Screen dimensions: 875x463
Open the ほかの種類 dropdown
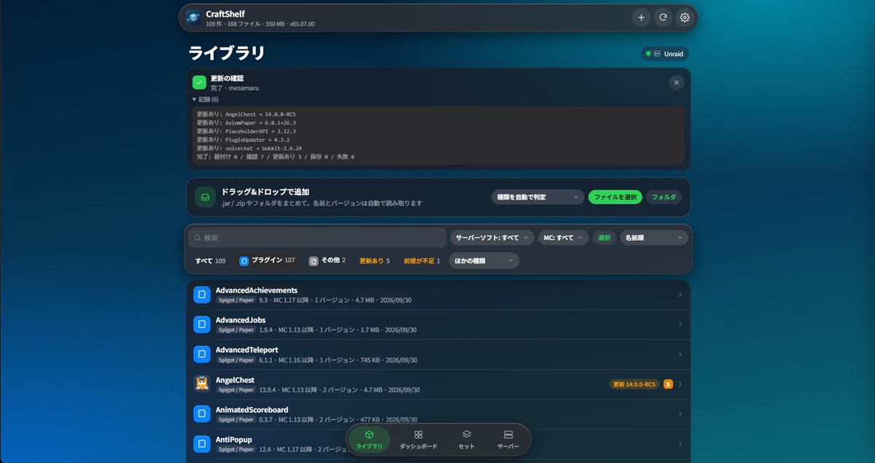pyautogui.click(x=483, y=261)
